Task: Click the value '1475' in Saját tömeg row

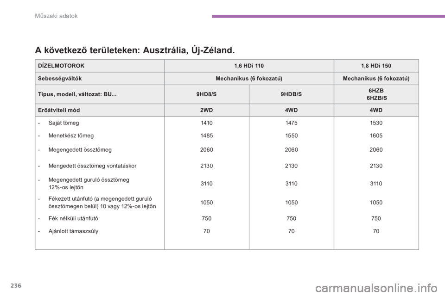Action: [292, 123]
